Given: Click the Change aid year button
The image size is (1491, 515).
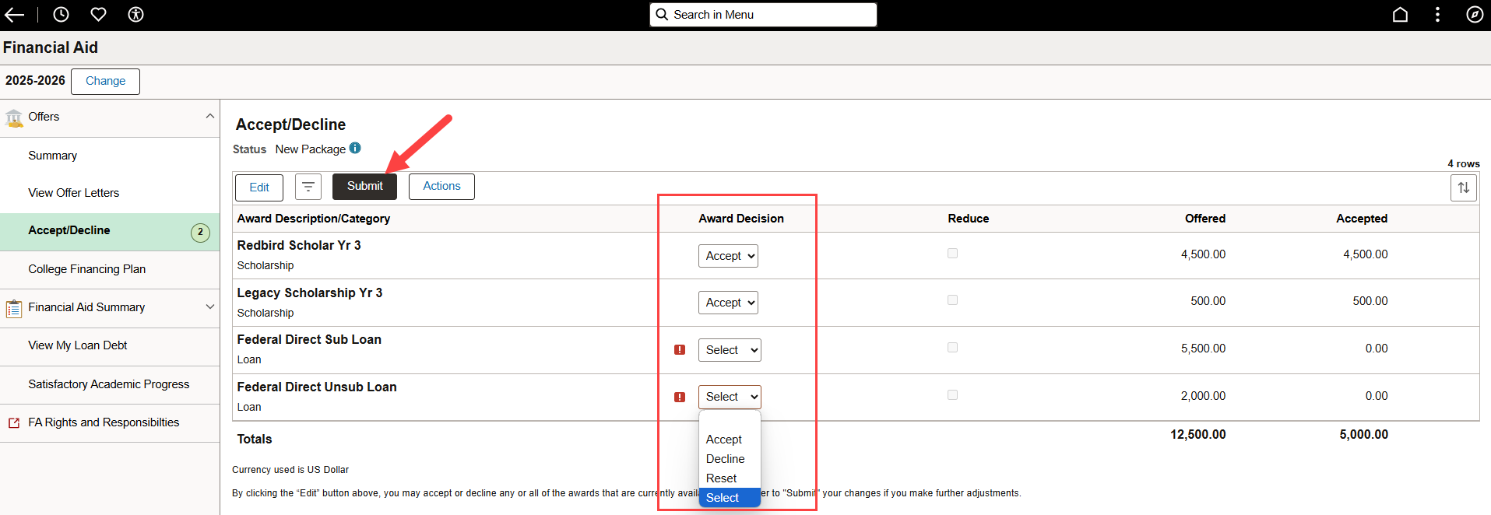Looking at the screenshot, I should [x=105, y=81].
